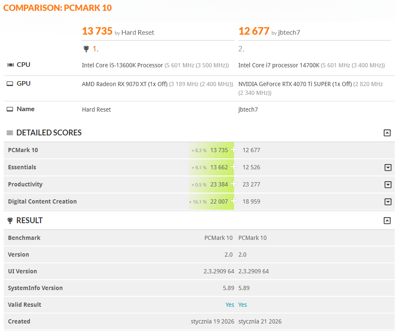
Task: Collapse the Result section
Action: click(387, 221)
